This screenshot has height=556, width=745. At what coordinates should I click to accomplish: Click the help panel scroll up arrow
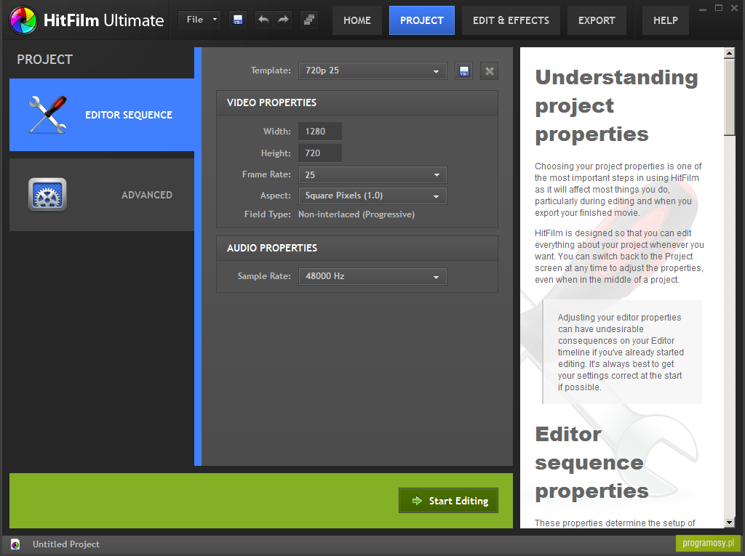(x=729, y=53)
